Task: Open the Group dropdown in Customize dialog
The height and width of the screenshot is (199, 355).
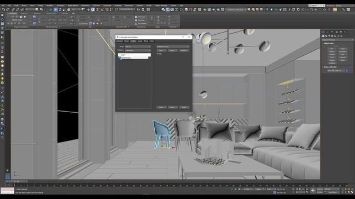Action: 138,46
